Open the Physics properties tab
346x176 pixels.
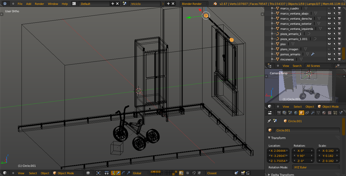pyautogui.click(x=341, y=113)
